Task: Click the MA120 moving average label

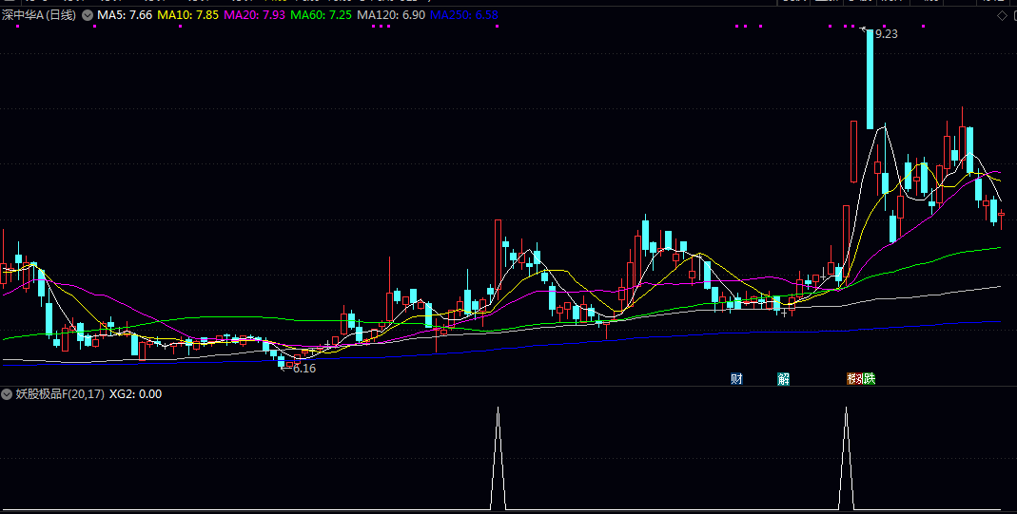Action: pos(391,15)
